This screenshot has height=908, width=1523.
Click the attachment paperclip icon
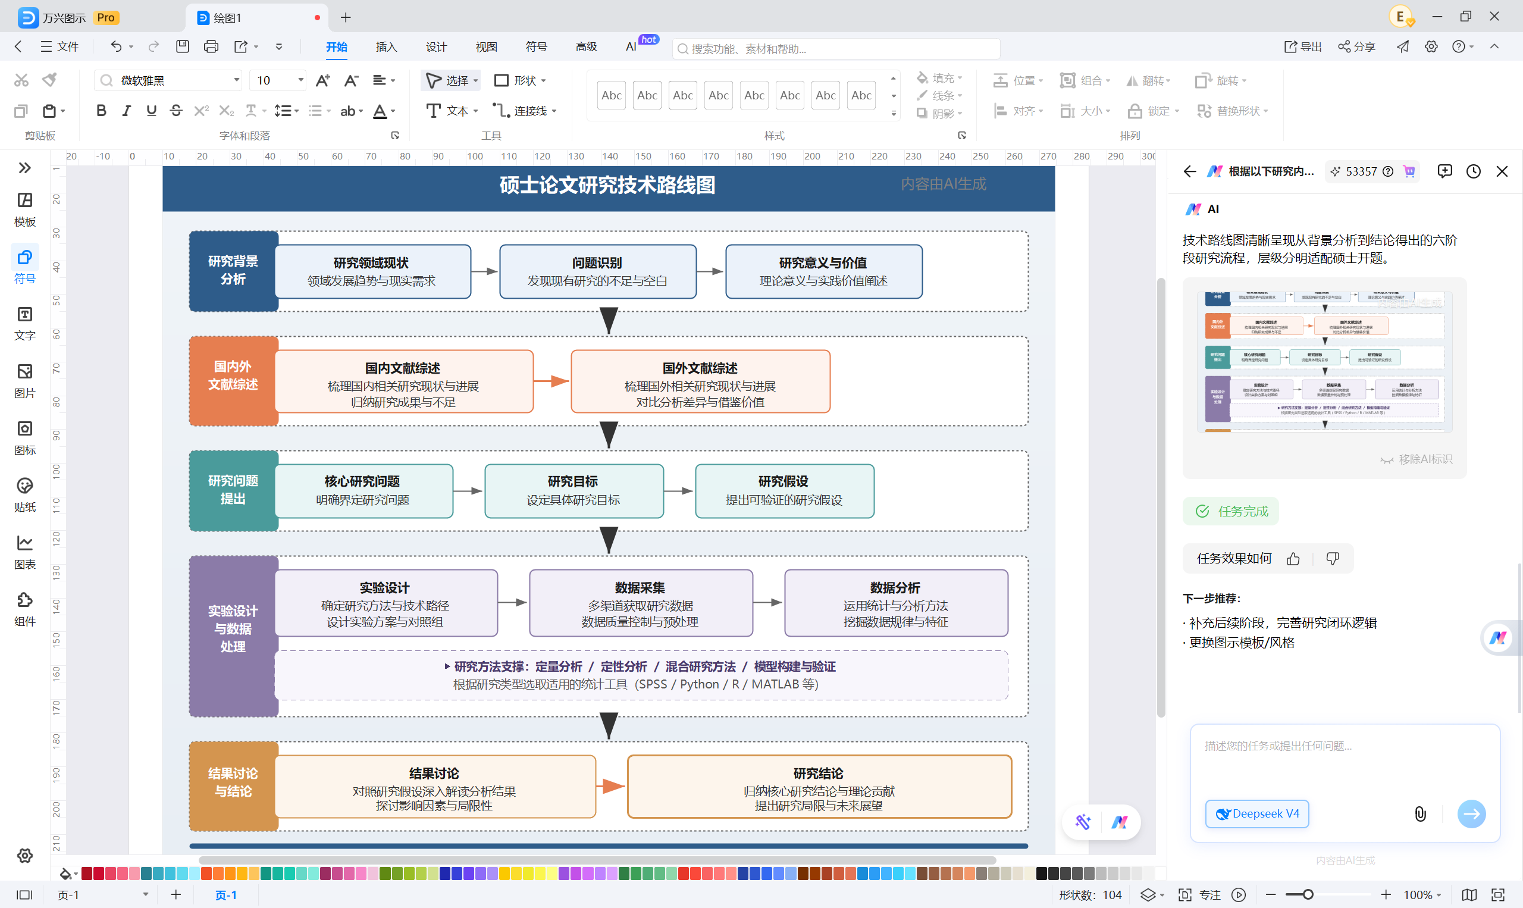tap(1420, 813)
